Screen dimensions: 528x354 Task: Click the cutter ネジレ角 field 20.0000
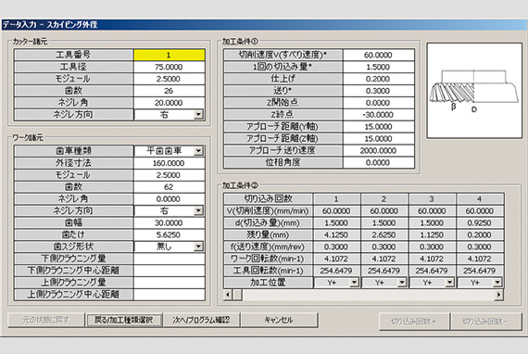pos(169,103)
